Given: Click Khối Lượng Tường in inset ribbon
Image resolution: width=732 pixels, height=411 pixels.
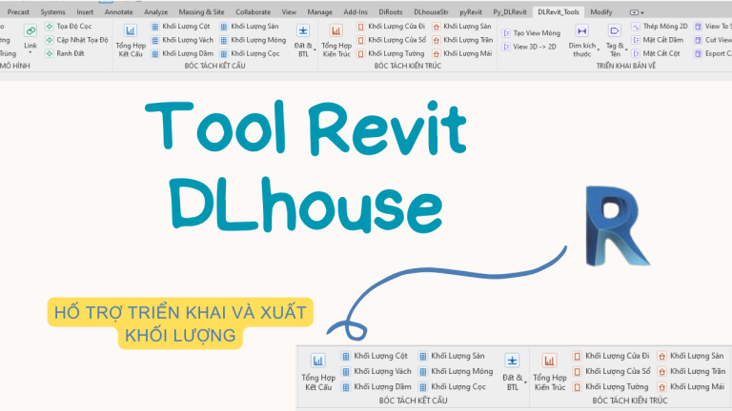Looking at the screenshot, I should (x=611, y=387).
